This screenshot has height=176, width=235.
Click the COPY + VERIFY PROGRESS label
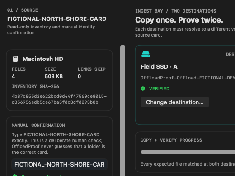coord(171,140)
